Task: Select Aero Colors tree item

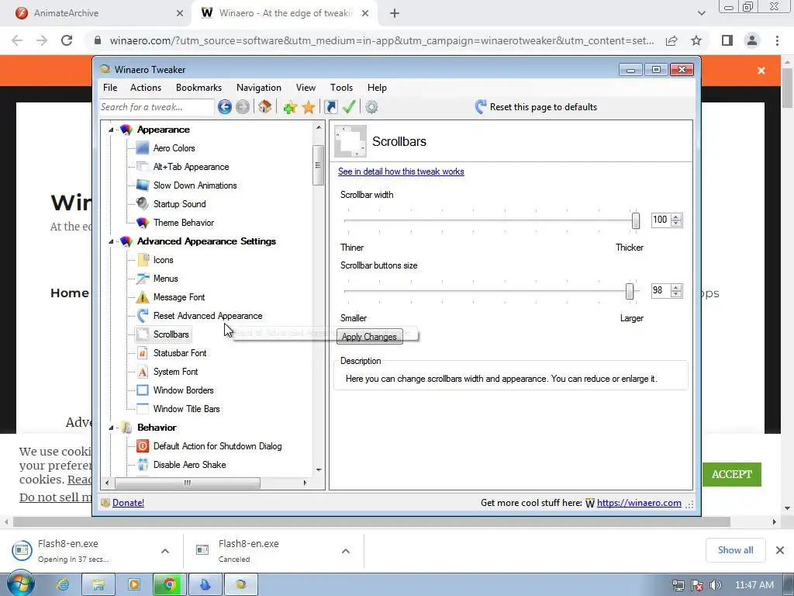Action: click(174, 148)
